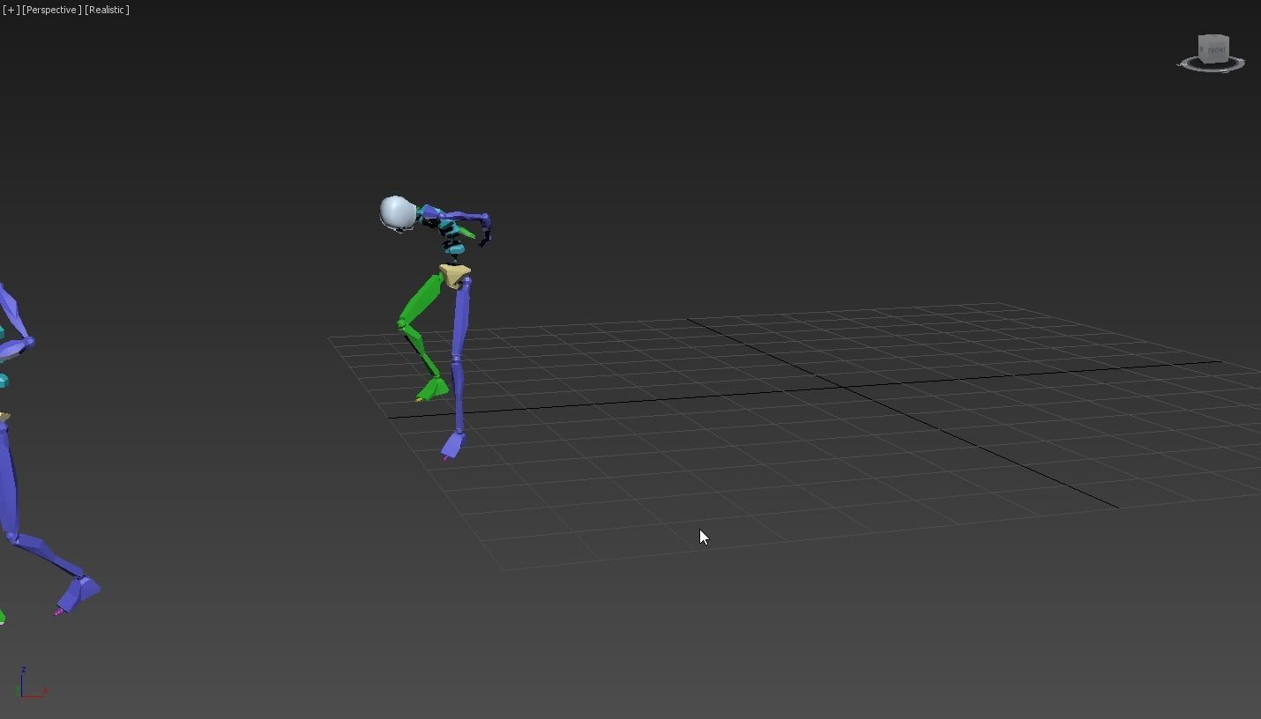Select the skeleton's white head bone
The image size is (1261, 719).
(398, 213)
